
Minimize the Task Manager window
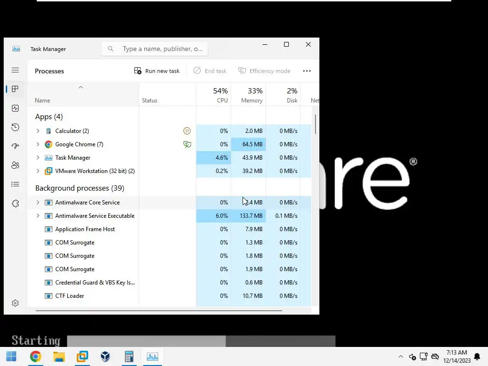265,44
